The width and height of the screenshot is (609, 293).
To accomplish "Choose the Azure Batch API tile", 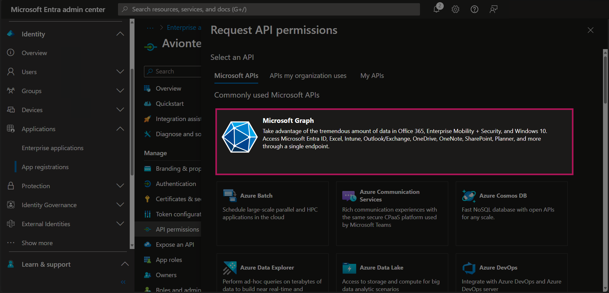I will tap(272, 213).
